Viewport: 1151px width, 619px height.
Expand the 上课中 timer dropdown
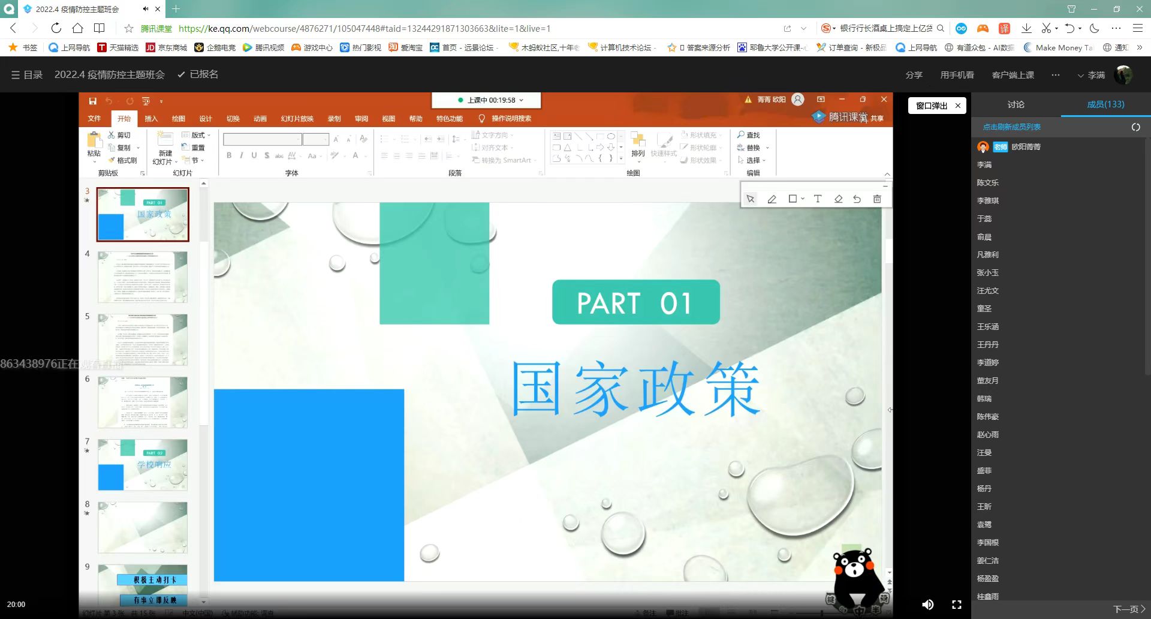pyautogui.click(x=521, y=100)
